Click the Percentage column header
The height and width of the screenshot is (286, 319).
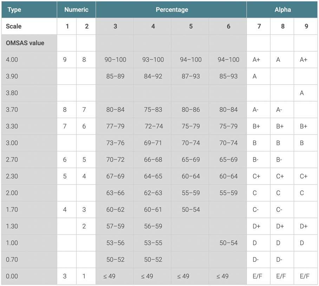pos(171,9)
